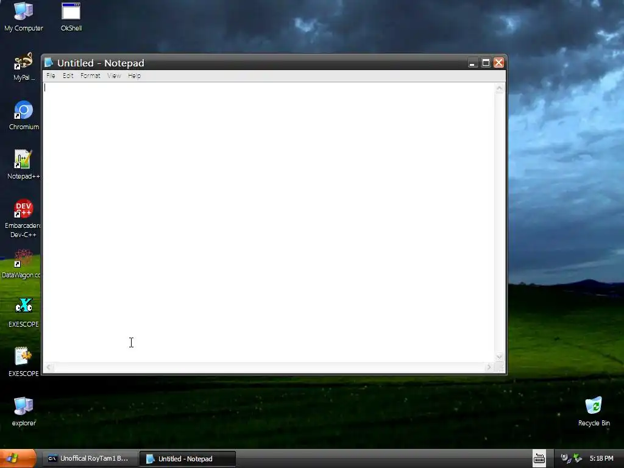This screenshot has height=468, width=624.
Task: Open the Format menu in Notepad
Action: click(x=90, y=76)
